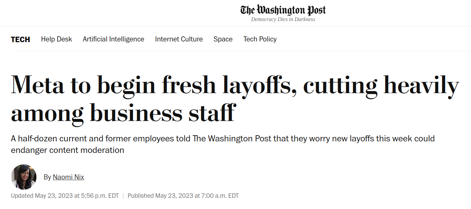This screenshot has width=471, height=209.
Task: Click The Washington Post masthead logo
Action: coord(283,10)
